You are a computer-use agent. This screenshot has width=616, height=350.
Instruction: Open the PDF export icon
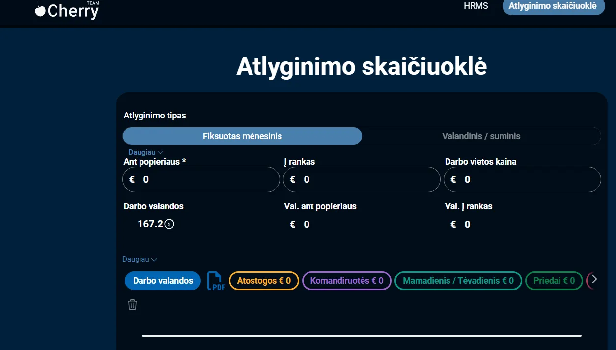[215, 280]
